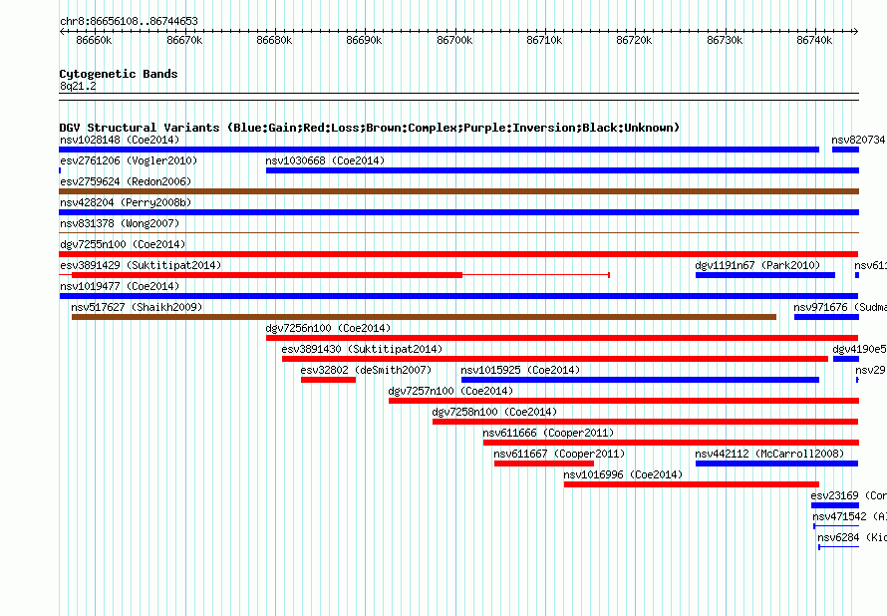Select the nsv611667 (Cooper2011) red bar

[x=544, y=463]
